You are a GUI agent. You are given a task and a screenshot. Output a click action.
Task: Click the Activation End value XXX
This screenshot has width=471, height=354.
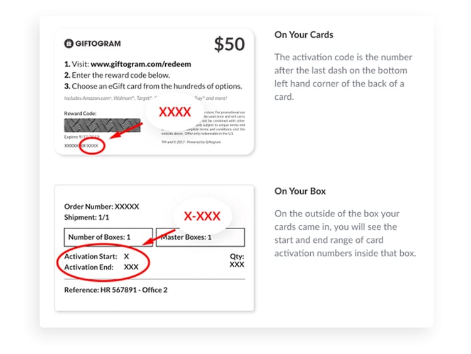[131, 267]
